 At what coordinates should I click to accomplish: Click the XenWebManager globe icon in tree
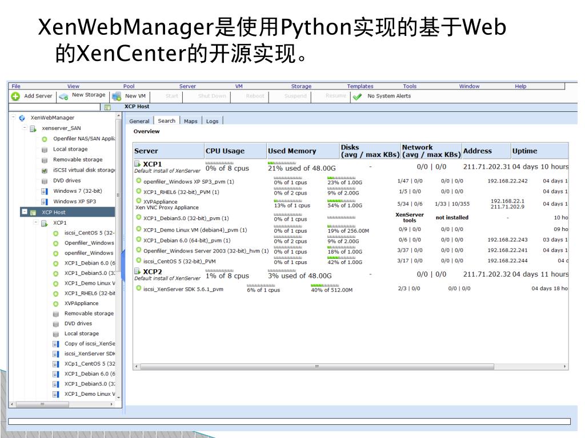22,118
